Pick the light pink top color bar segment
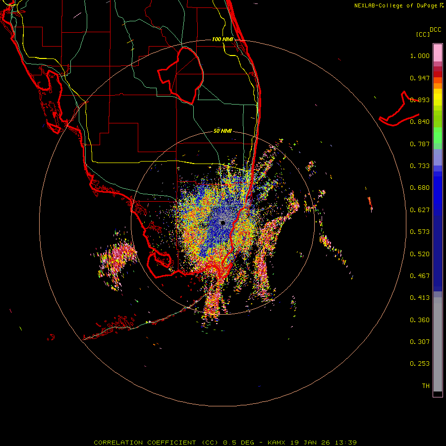This screenshot has height=446, width=446. tap(438, 53)
